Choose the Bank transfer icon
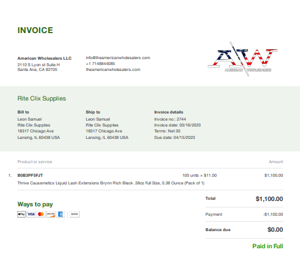The height and width of the screenshot is (279, 300). (x=74, y=214)
